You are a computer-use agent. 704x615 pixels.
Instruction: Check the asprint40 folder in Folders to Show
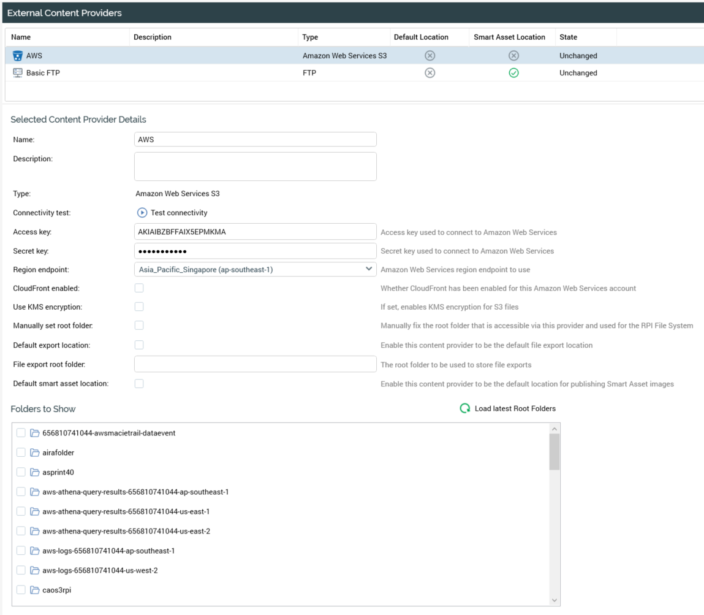(22, 472)
